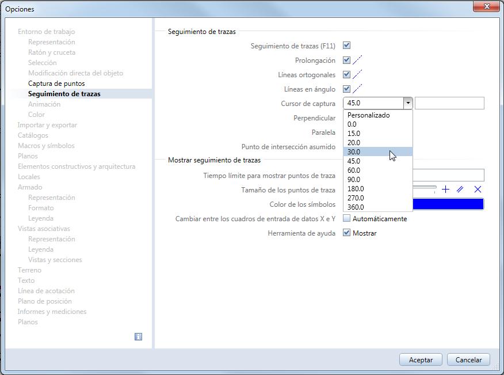The image size is (504, 375).
Task: Click the info icon below the options tree
Action: [x=138, y=337]
